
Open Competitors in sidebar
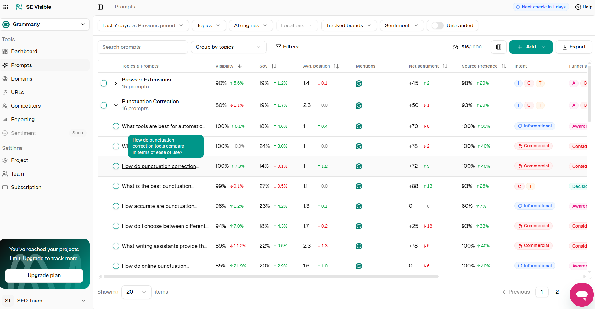(26, 106)
